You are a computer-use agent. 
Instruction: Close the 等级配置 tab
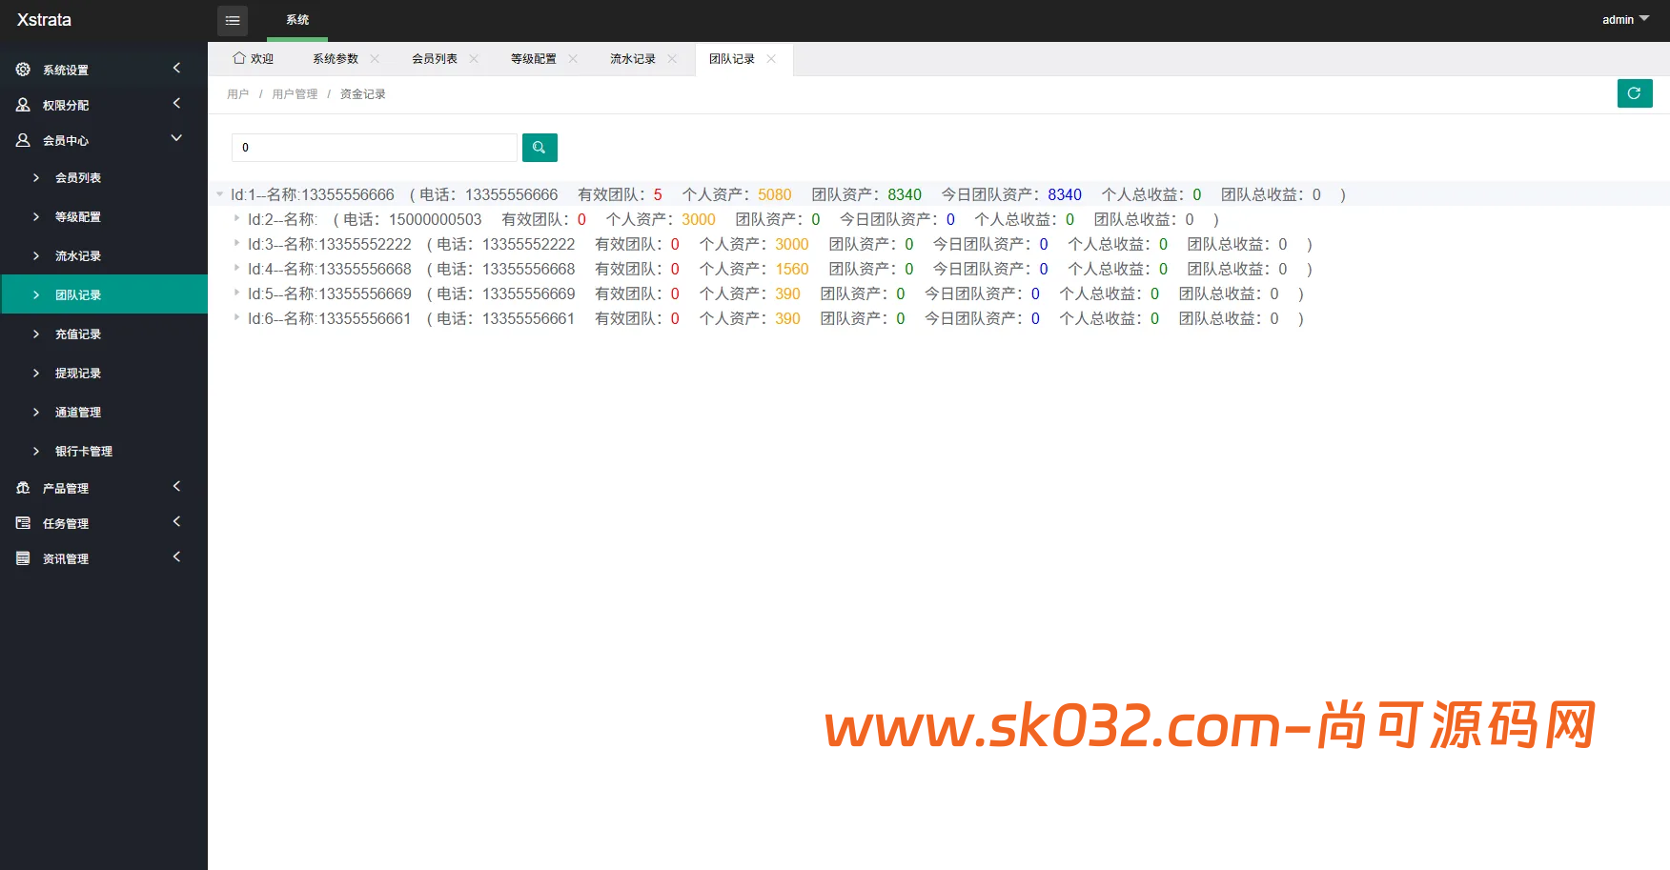[x=573, y=58]
